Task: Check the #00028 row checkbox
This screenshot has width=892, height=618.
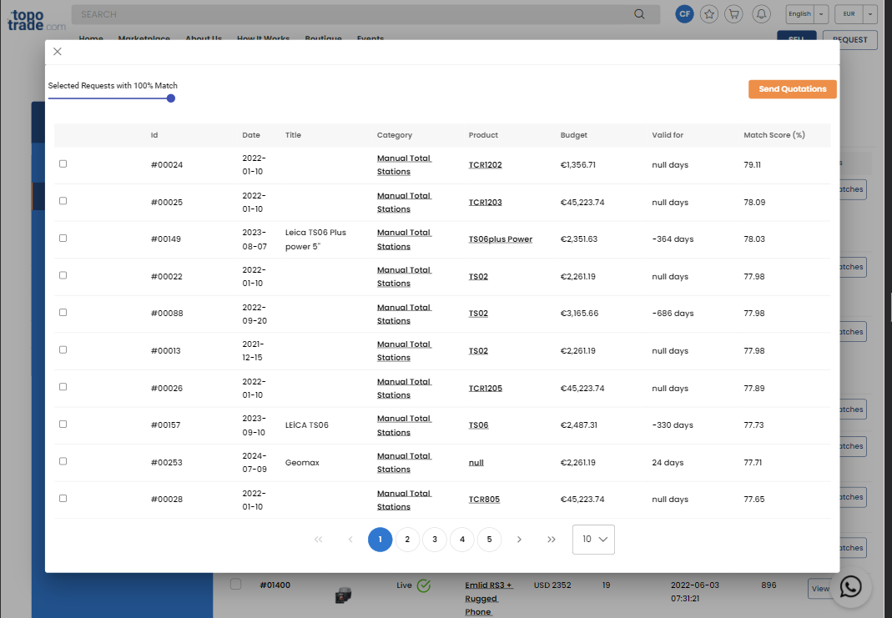Action: (63, 499)
